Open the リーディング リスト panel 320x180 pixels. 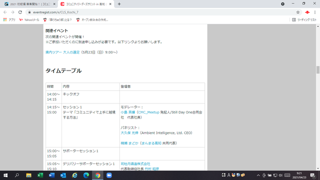pyautogui.click(x=304, y=20)
